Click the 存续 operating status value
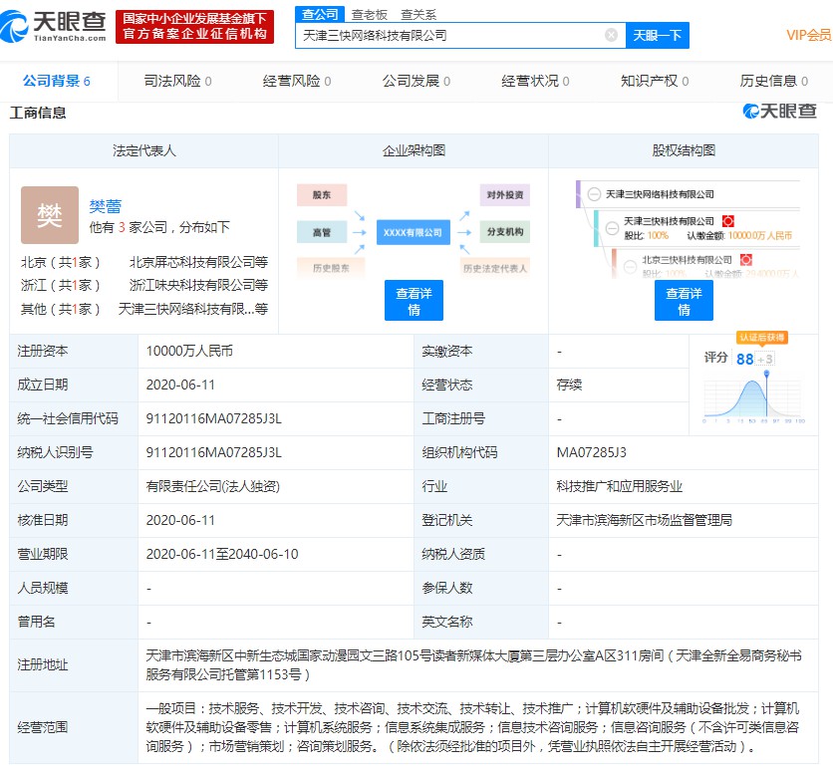This screenshot has height=773, width=833. click(x=569, y=385)
